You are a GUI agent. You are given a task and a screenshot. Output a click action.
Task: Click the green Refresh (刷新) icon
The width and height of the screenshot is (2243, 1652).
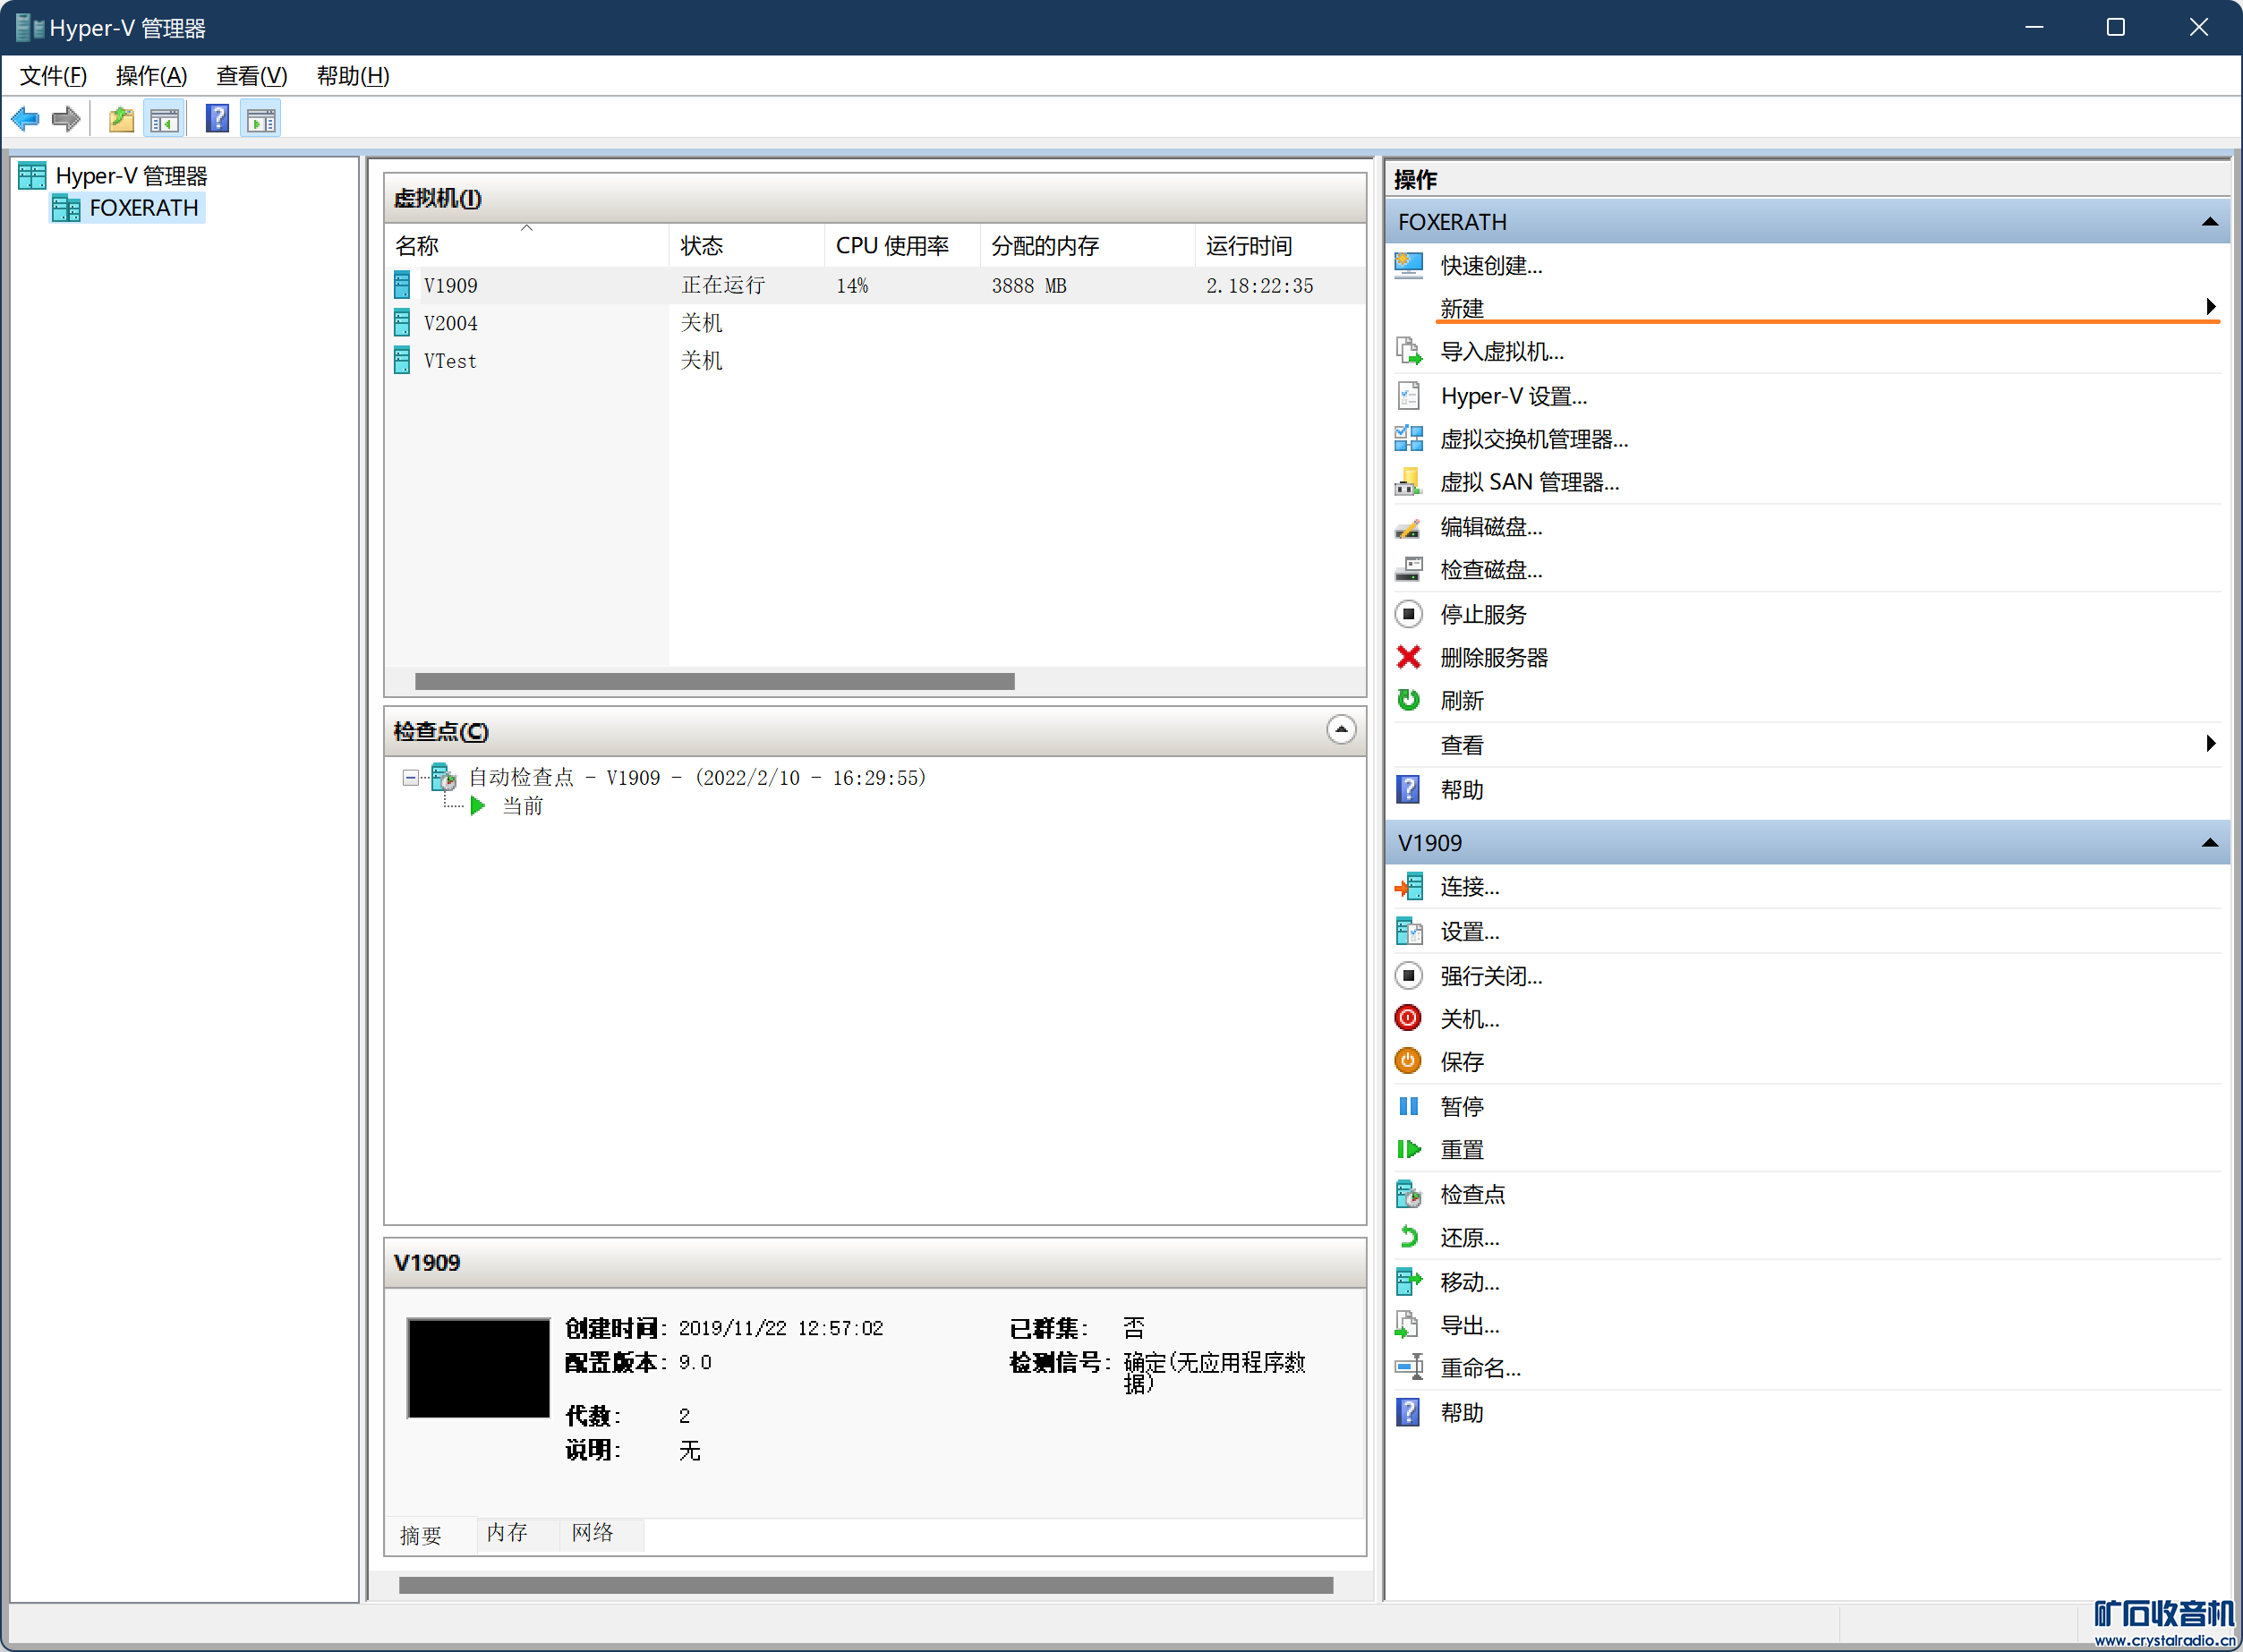1409,700
